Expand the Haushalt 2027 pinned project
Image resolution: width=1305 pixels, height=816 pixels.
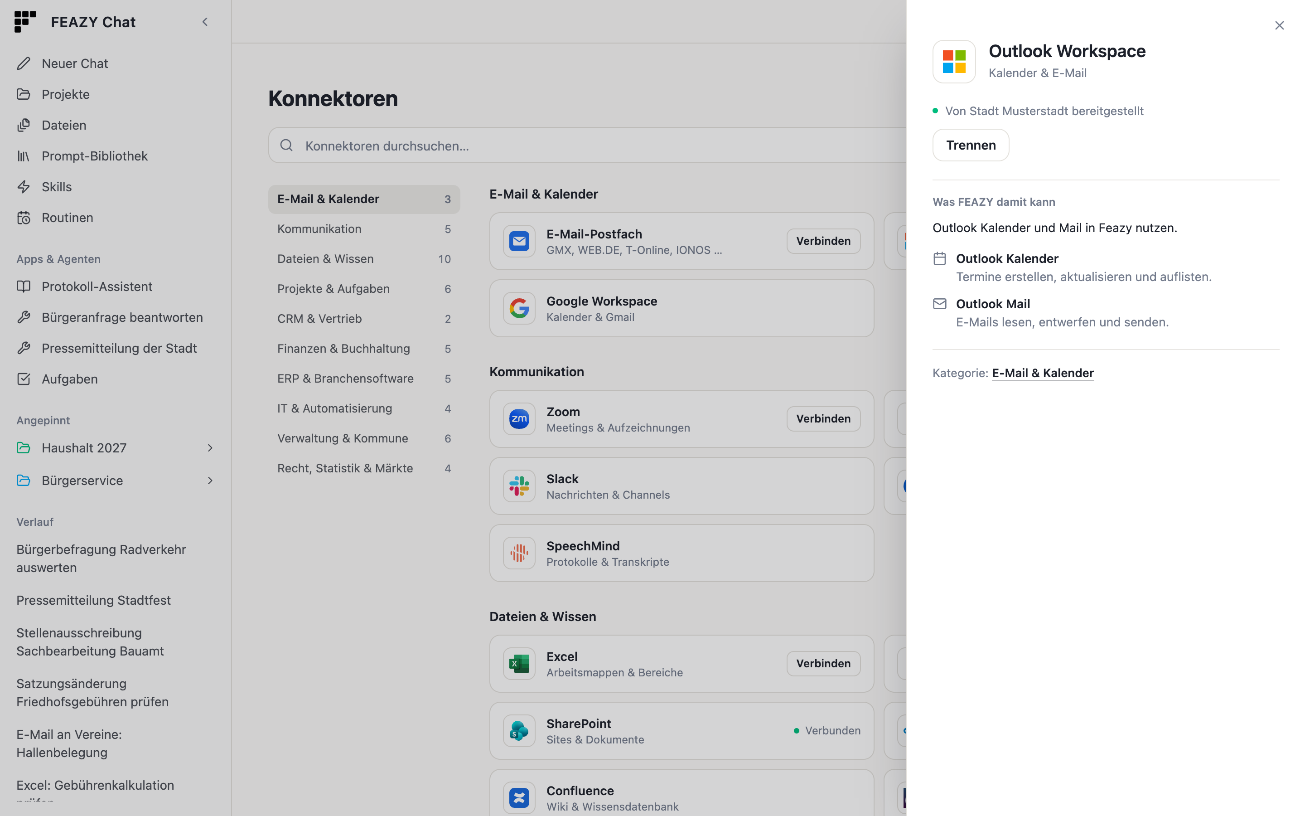(210, 448)
